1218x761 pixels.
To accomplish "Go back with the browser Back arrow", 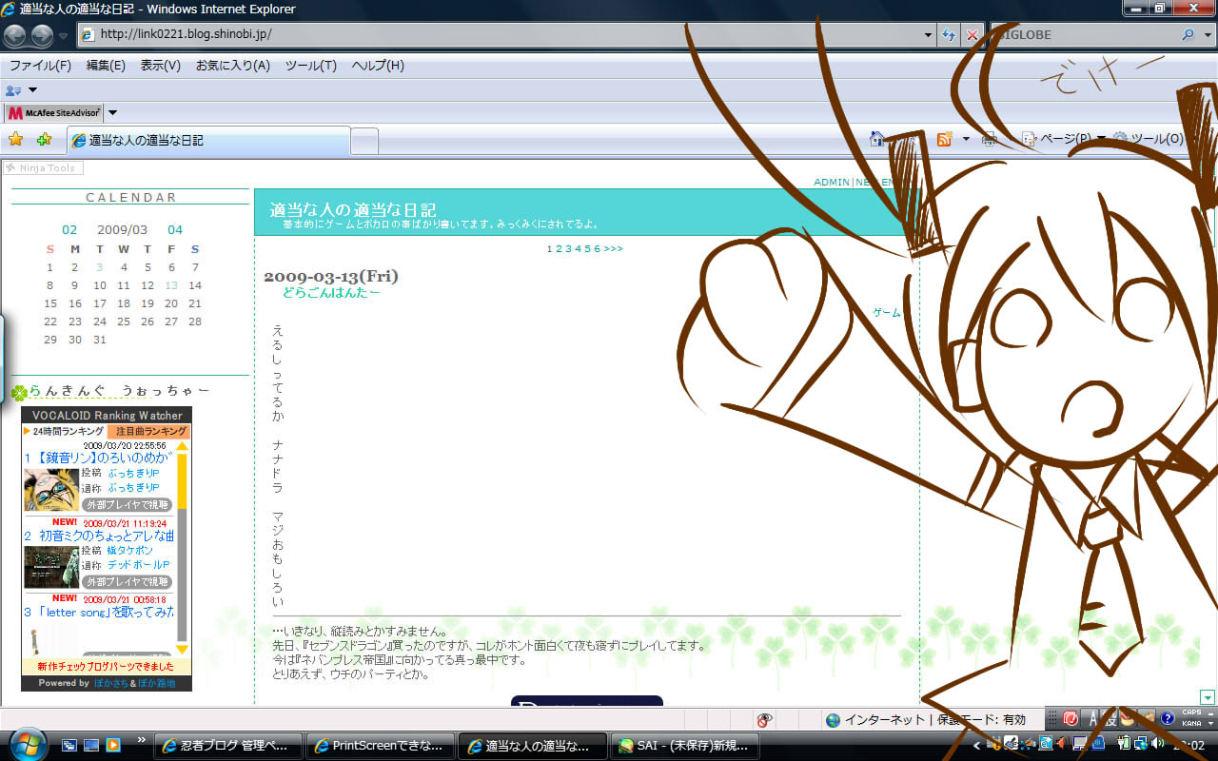I will pos(15,35).
